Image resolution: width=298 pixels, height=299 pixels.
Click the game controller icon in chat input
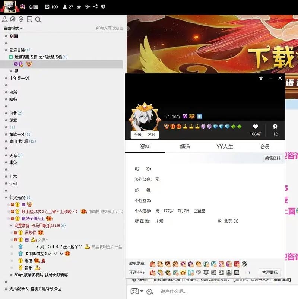pos(135,291)
